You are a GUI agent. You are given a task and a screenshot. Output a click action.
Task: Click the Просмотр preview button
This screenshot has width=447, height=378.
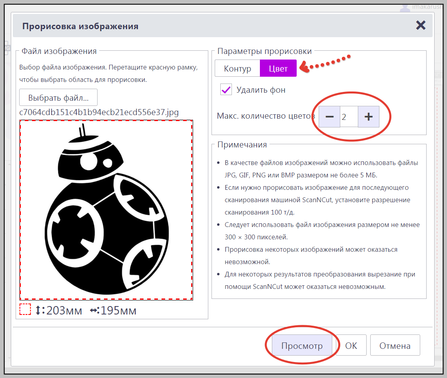click(302, 345)
